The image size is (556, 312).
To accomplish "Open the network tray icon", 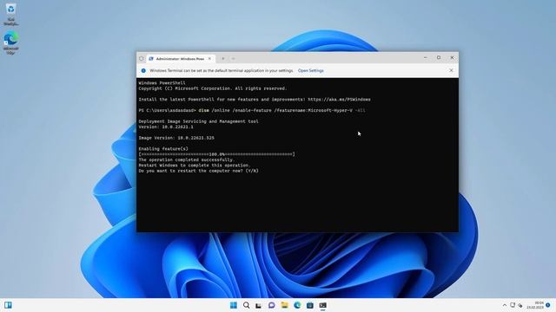I will (513, 305).
